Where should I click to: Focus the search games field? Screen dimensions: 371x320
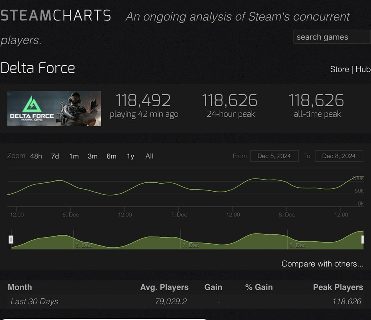tap(332, 37)
